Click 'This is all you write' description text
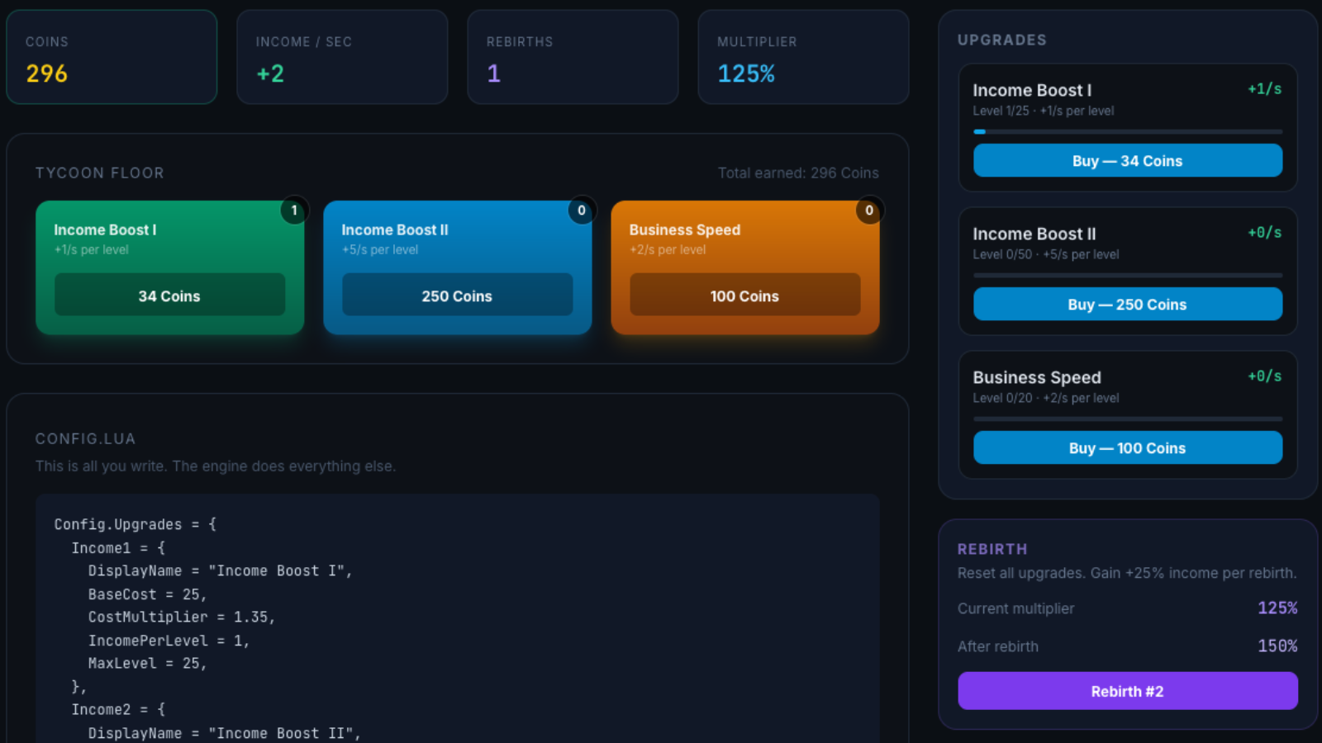The height and width of the screenshot is (743, 1322). point(216,466)
